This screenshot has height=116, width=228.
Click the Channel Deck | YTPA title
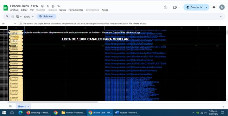tap(24, 6)
